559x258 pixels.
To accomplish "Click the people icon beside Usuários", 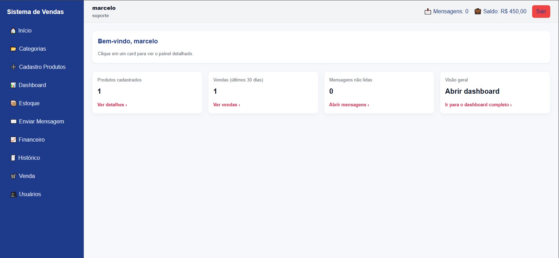I will pos(13,194).
